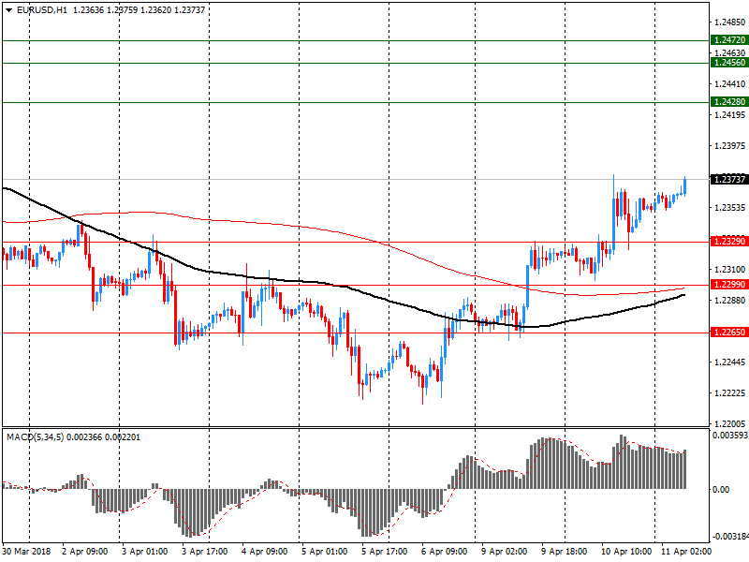
Task: Click the 30 Mar 2018 time label
Action: pyautogui.click(x=27, y=552)
